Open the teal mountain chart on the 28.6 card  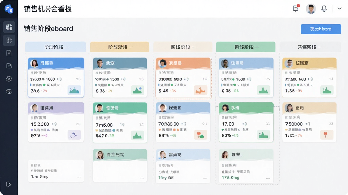click(74, 90)
